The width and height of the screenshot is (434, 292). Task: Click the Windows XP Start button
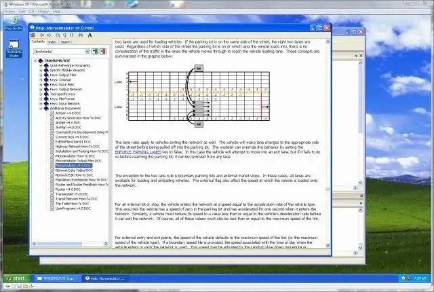coord(16,278)
